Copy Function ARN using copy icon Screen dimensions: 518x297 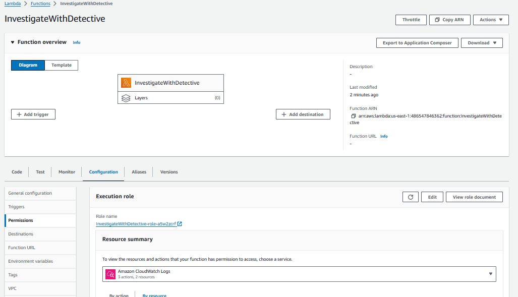(x=353, y=116)
